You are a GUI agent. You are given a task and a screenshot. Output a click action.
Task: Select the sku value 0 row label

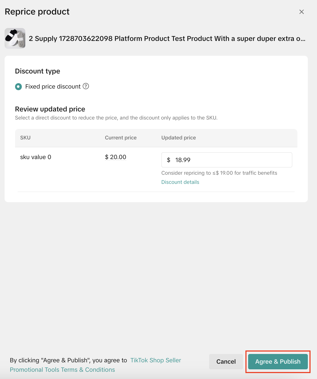36,157
